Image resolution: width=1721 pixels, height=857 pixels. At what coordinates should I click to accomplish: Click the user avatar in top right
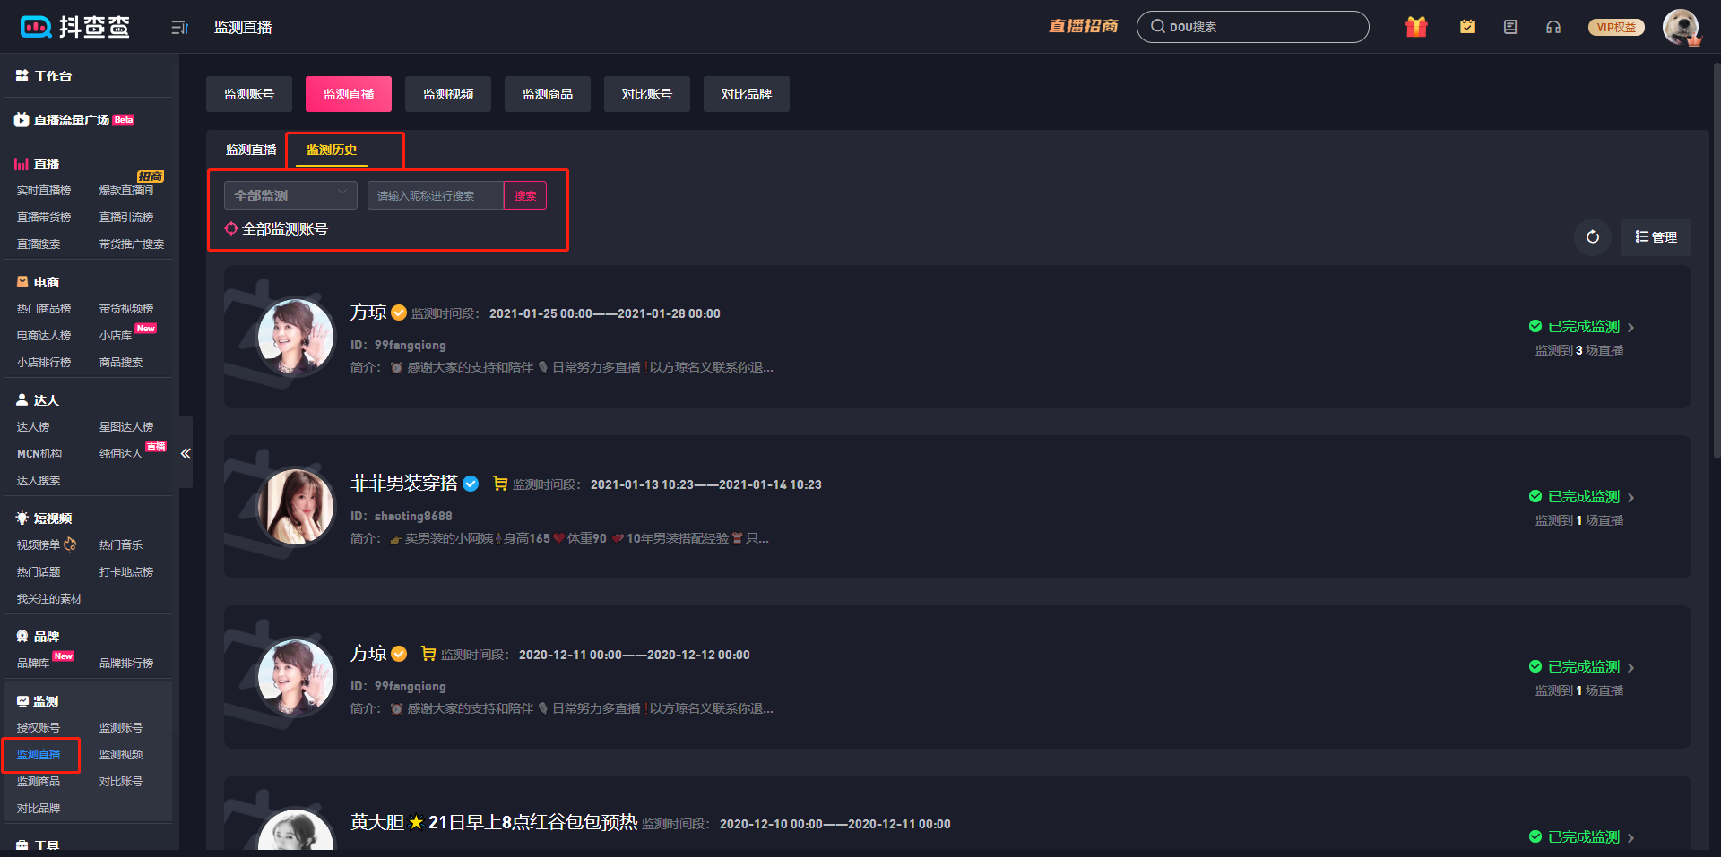pos(1680,27)
